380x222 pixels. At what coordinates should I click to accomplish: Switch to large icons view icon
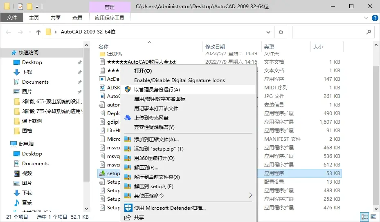373,217
